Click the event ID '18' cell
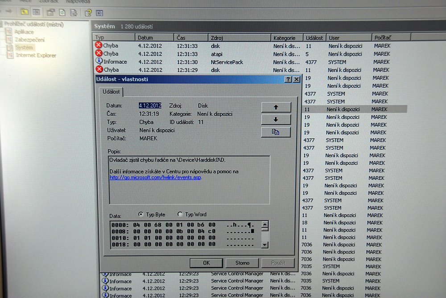The width and height of the screenshot is (446, 298). (x=305, y=222)
